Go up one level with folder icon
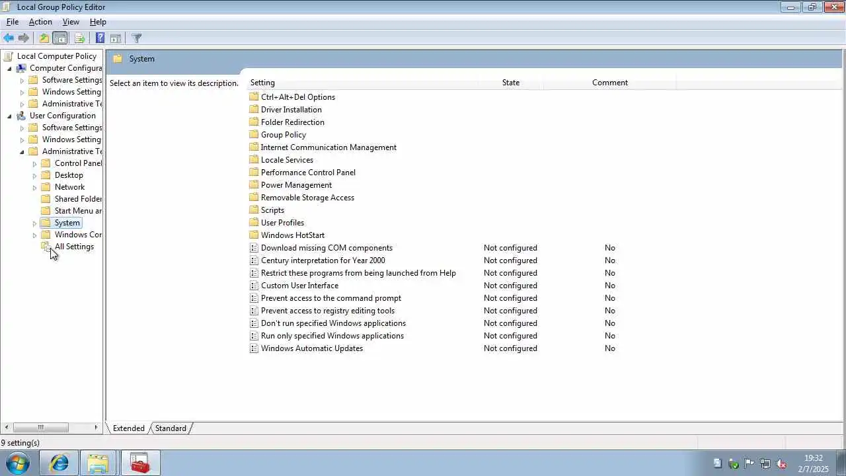This screenshot has width=846, height=476. click(x=44, y=38)
